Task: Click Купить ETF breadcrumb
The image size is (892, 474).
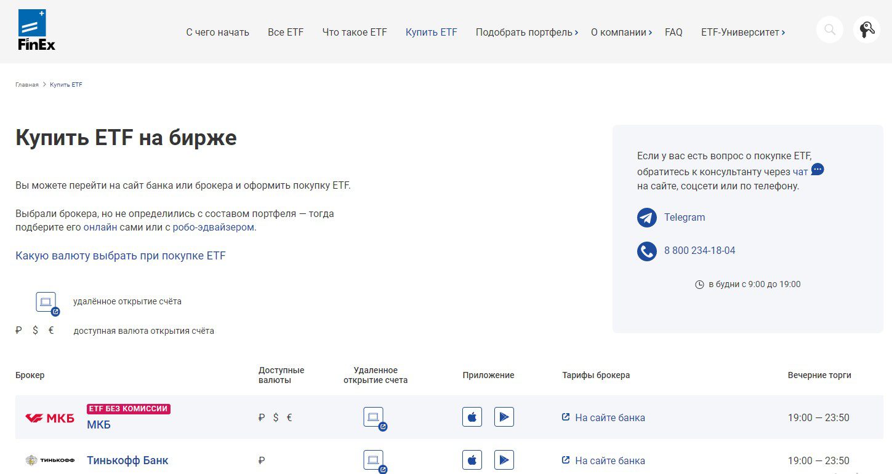Action: click(66, 85)
